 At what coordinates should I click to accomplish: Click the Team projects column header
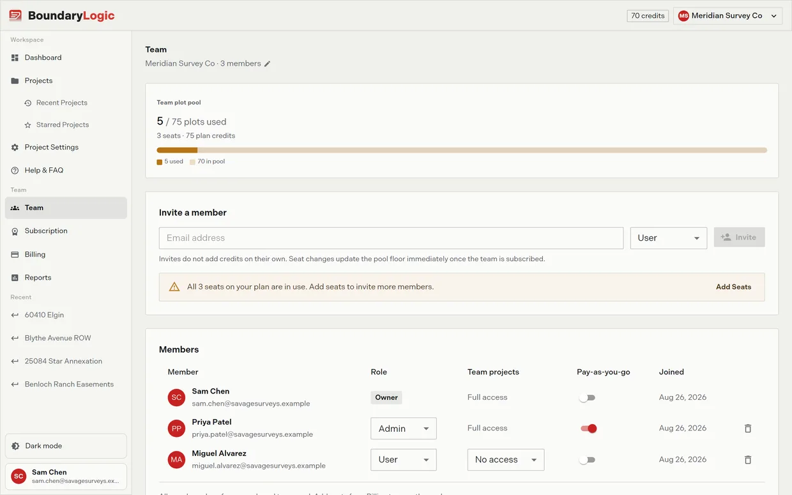click(x=493, y=372)
